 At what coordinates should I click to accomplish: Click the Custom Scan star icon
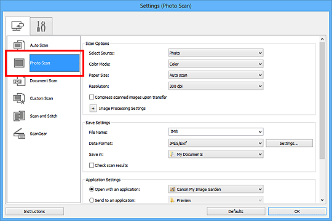19,99
